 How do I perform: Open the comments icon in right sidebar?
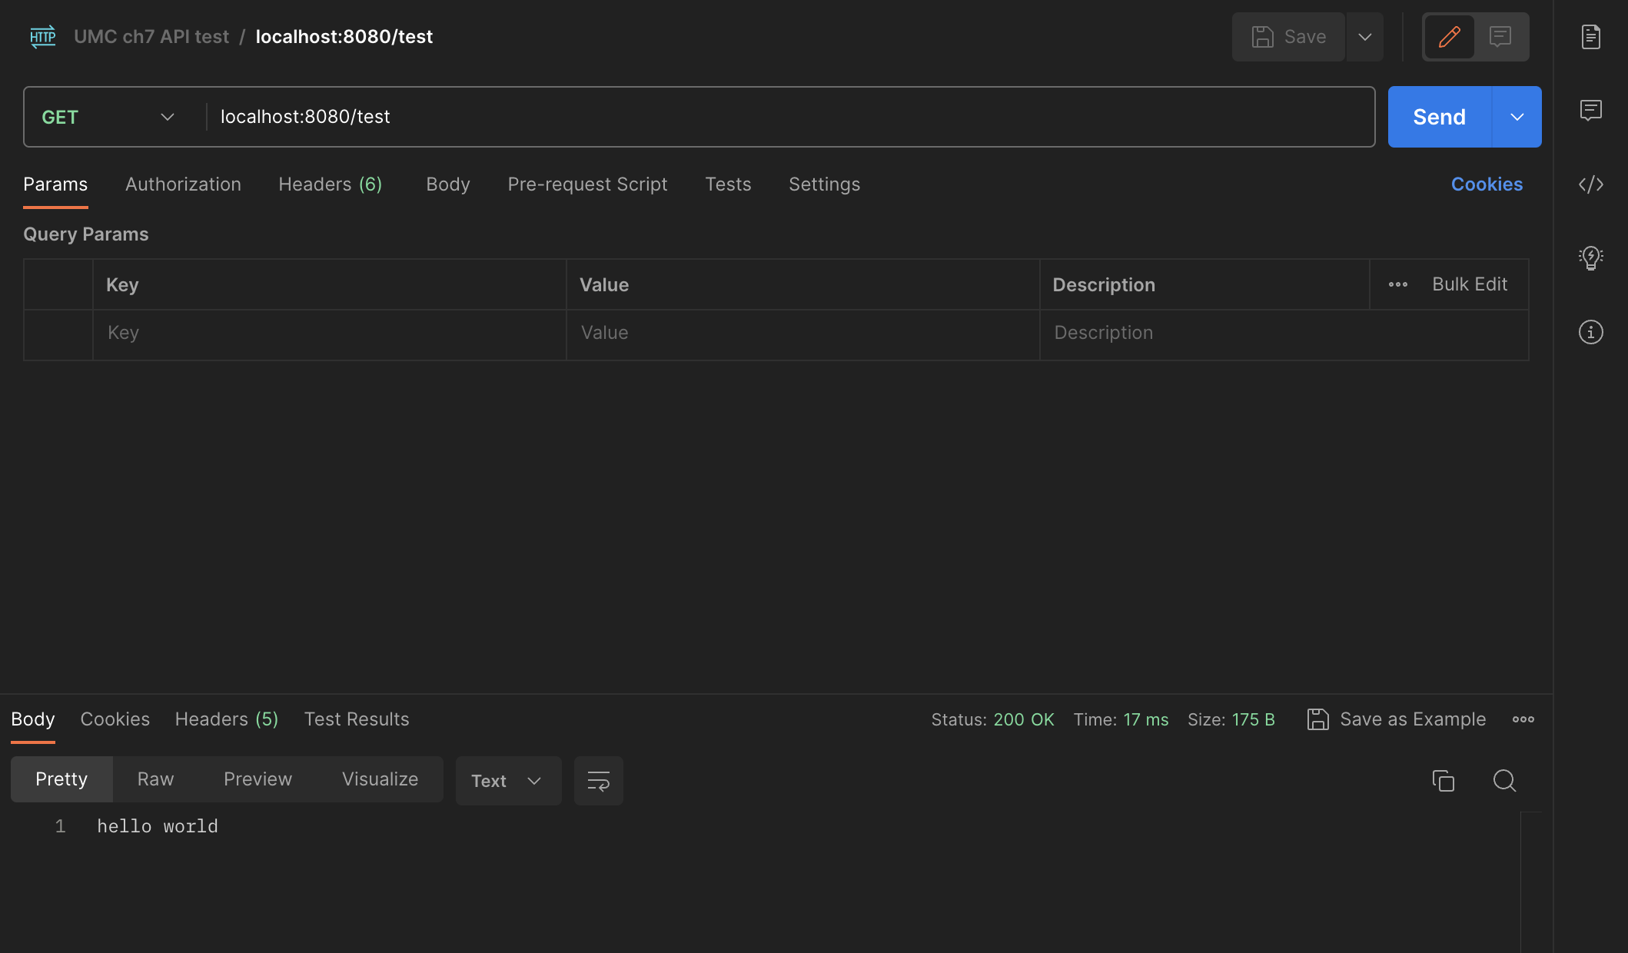[1590, 111]
